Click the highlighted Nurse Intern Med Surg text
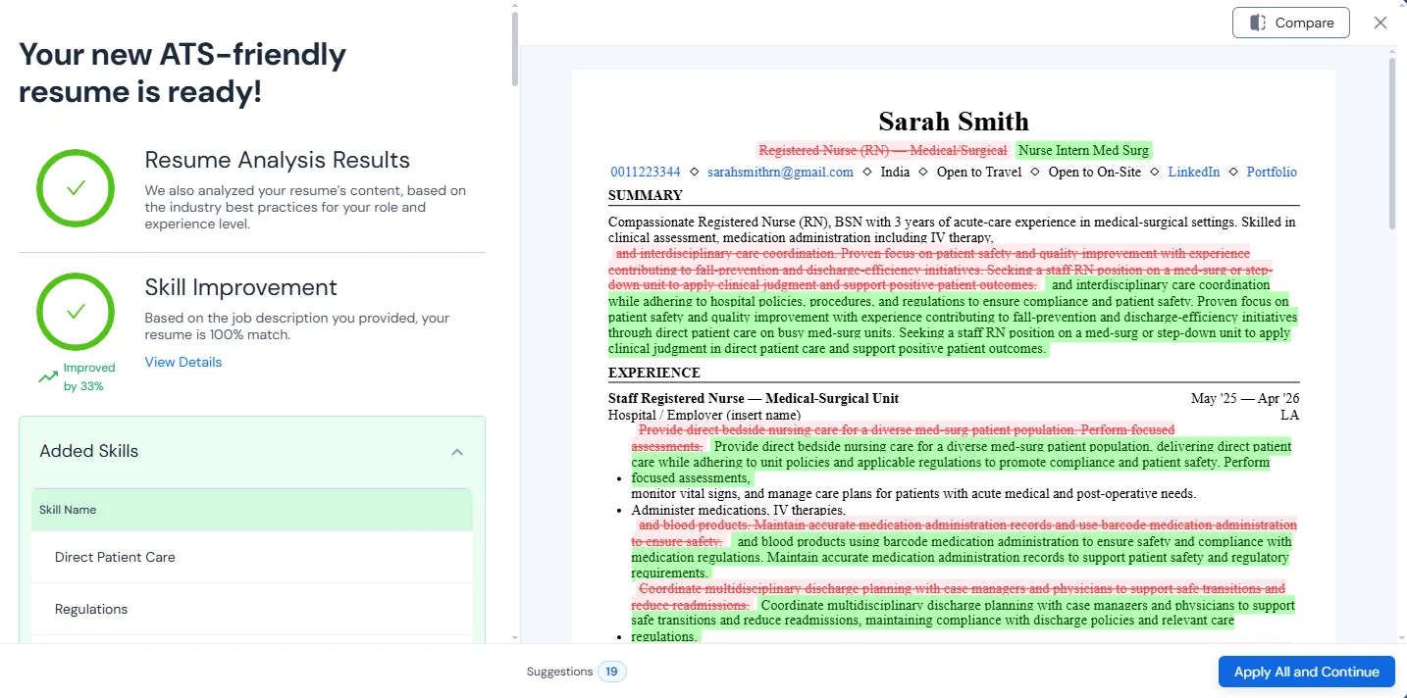 (1083, 150)
